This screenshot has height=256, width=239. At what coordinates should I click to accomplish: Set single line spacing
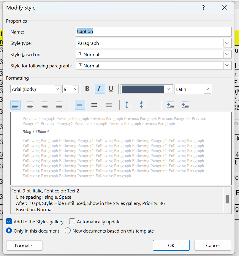[80, 105]
